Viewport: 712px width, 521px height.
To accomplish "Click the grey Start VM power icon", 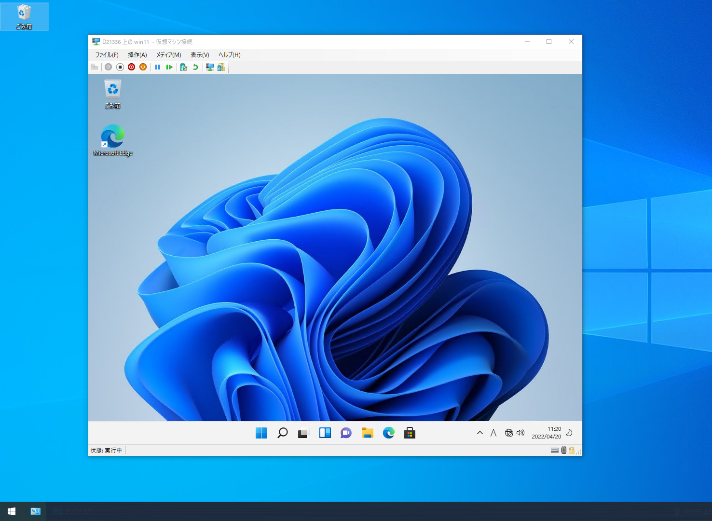I will 109,67.
